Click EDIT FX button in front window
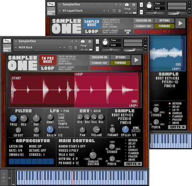 [133, 164]
